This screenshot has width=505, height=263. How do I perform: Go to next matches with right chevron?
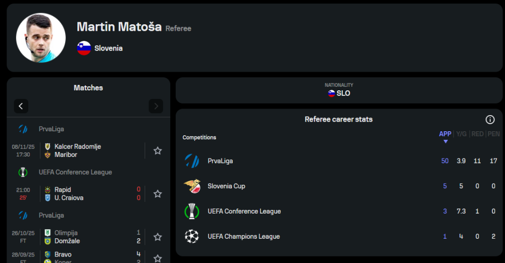pyautogui.click(x=156, y=106)
